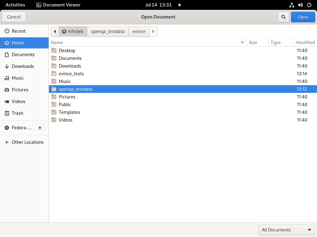Jump to mhrbek home in path bar
The image size is (317, 237).
tap(73, 31)
